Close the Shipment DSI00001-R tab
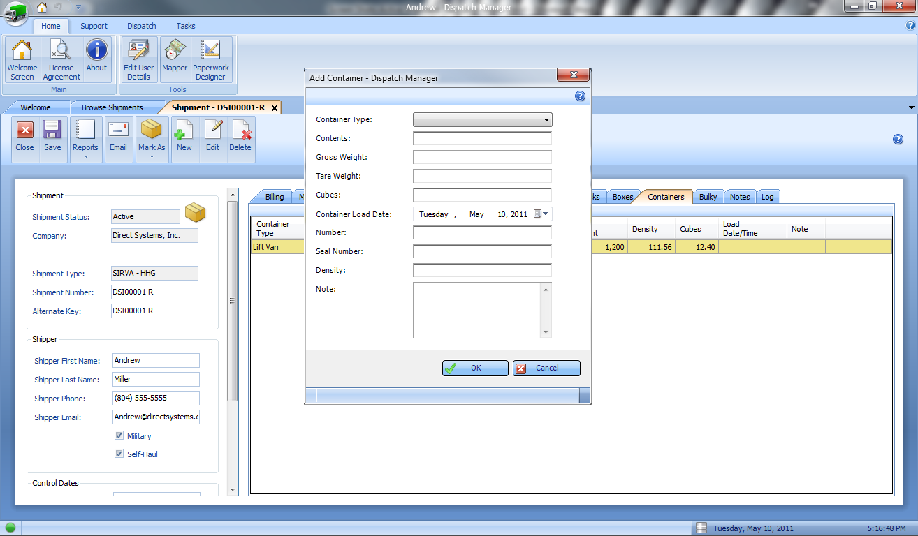Screen dimensions: 918x536 [275, 107]
